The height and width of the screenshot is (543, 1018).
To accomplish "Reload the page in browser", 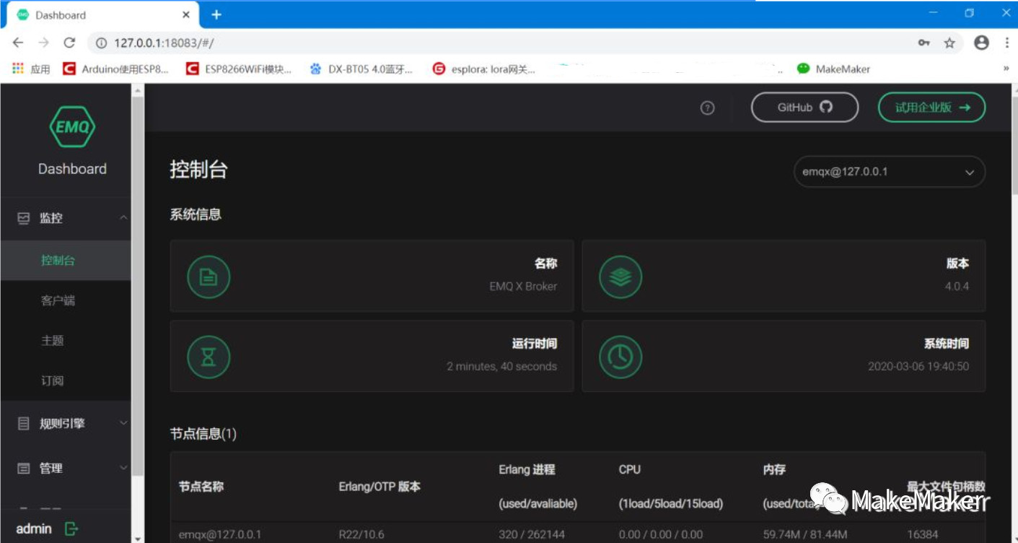I will pyautogui.click(x=69, y=43).
